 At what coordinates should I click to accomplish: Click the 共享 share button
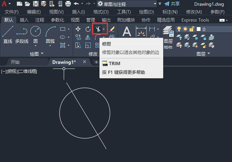point(172,4)
